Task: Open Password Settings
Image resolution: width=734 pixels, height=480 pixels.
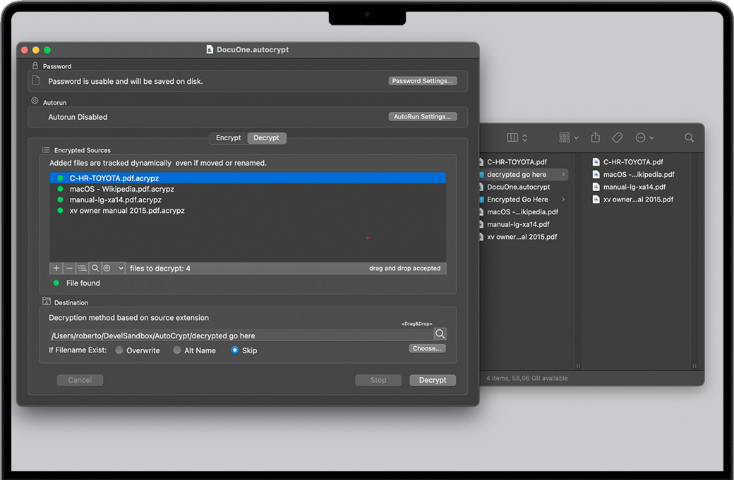Action: point(422,81)
